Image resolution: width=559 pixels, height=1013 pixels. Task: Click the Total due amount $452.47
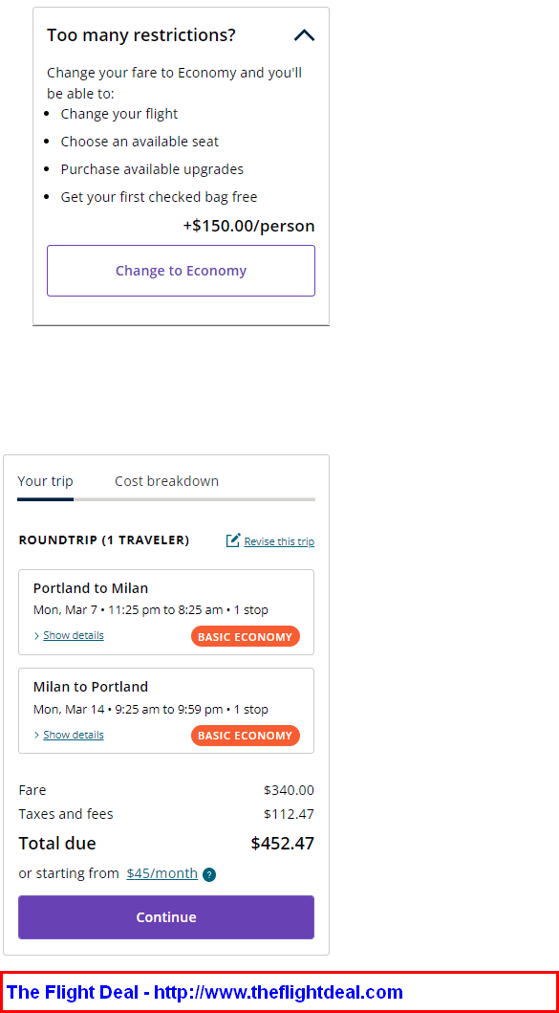[282, 844]
